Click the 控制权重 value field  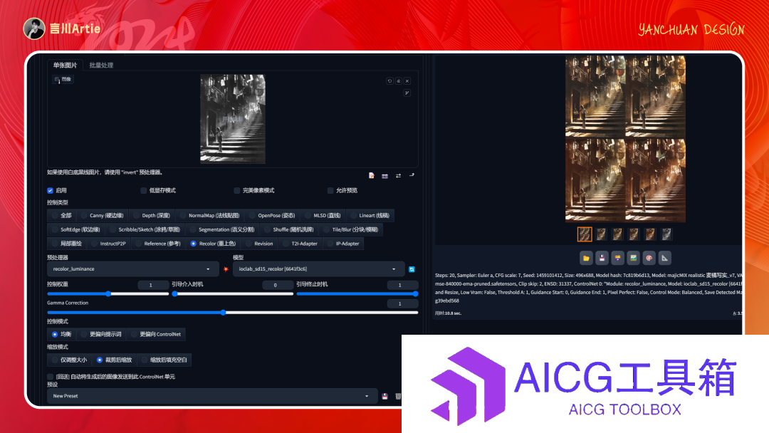pyautogui.click(x=153, y=285)
